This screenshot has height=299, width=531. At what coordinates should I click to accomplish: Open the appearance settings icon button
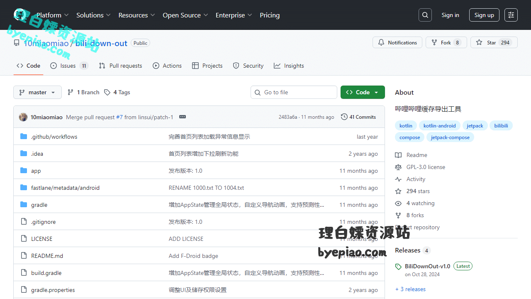coord(511,15)
